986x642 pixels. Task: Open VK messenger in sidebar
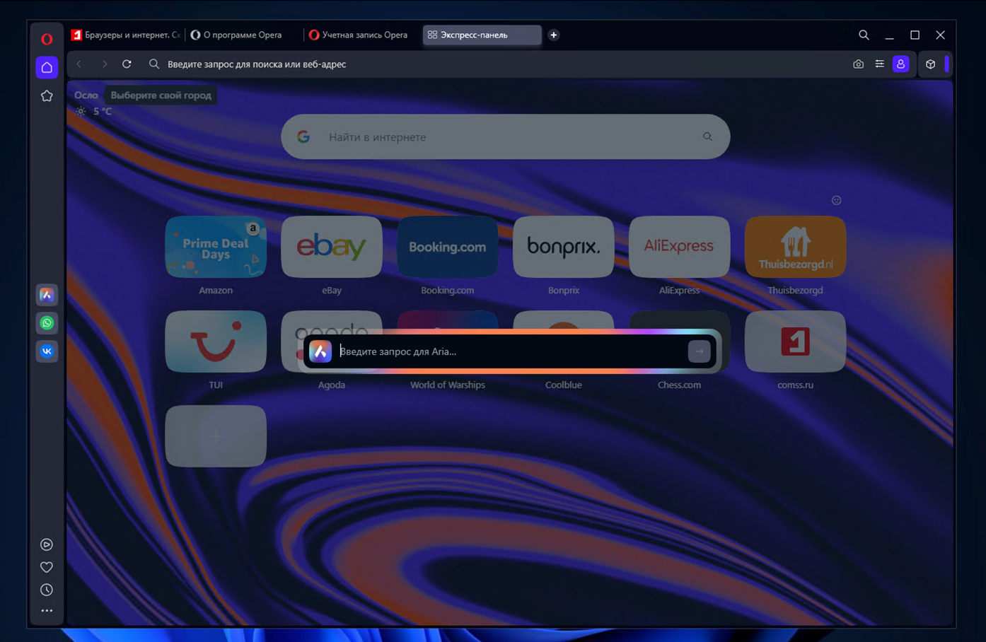click(47, 351)
